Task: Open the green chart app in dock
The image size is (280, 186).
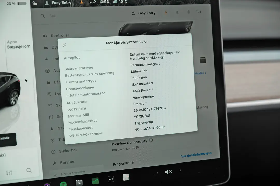Action: point(95,181)
